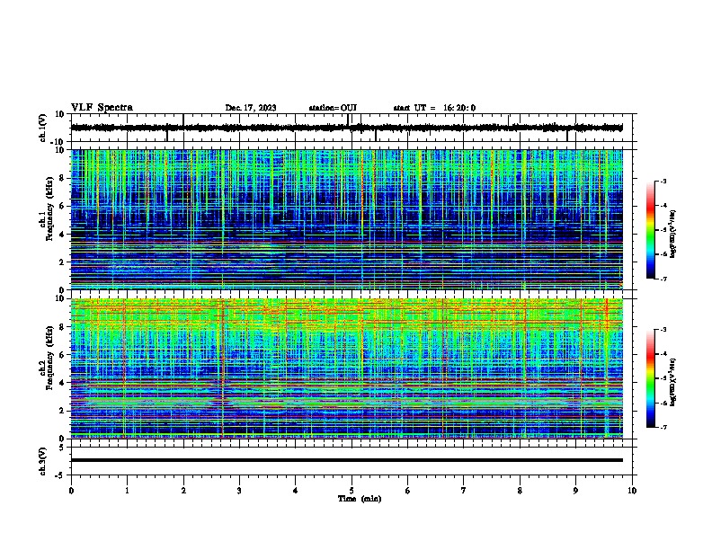Click the ch.1 color bar log(PSD) label
712x550 pixels.
coord(672,235)
